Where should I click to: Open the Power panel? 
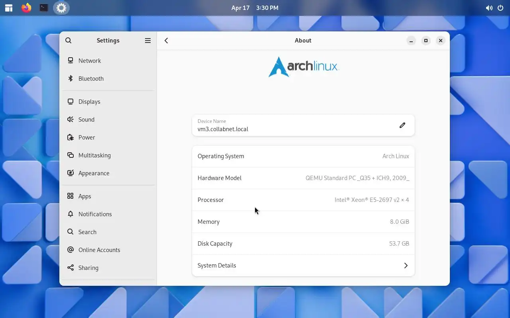(x=108, y=137)
